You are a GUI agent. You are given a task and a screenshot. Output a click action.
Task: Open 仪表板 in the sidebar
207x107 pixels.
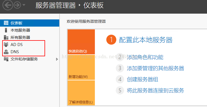coord(29,23)
